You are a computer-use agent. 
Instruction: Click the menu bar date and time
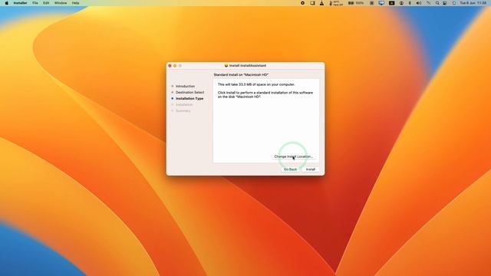[473, 3]
